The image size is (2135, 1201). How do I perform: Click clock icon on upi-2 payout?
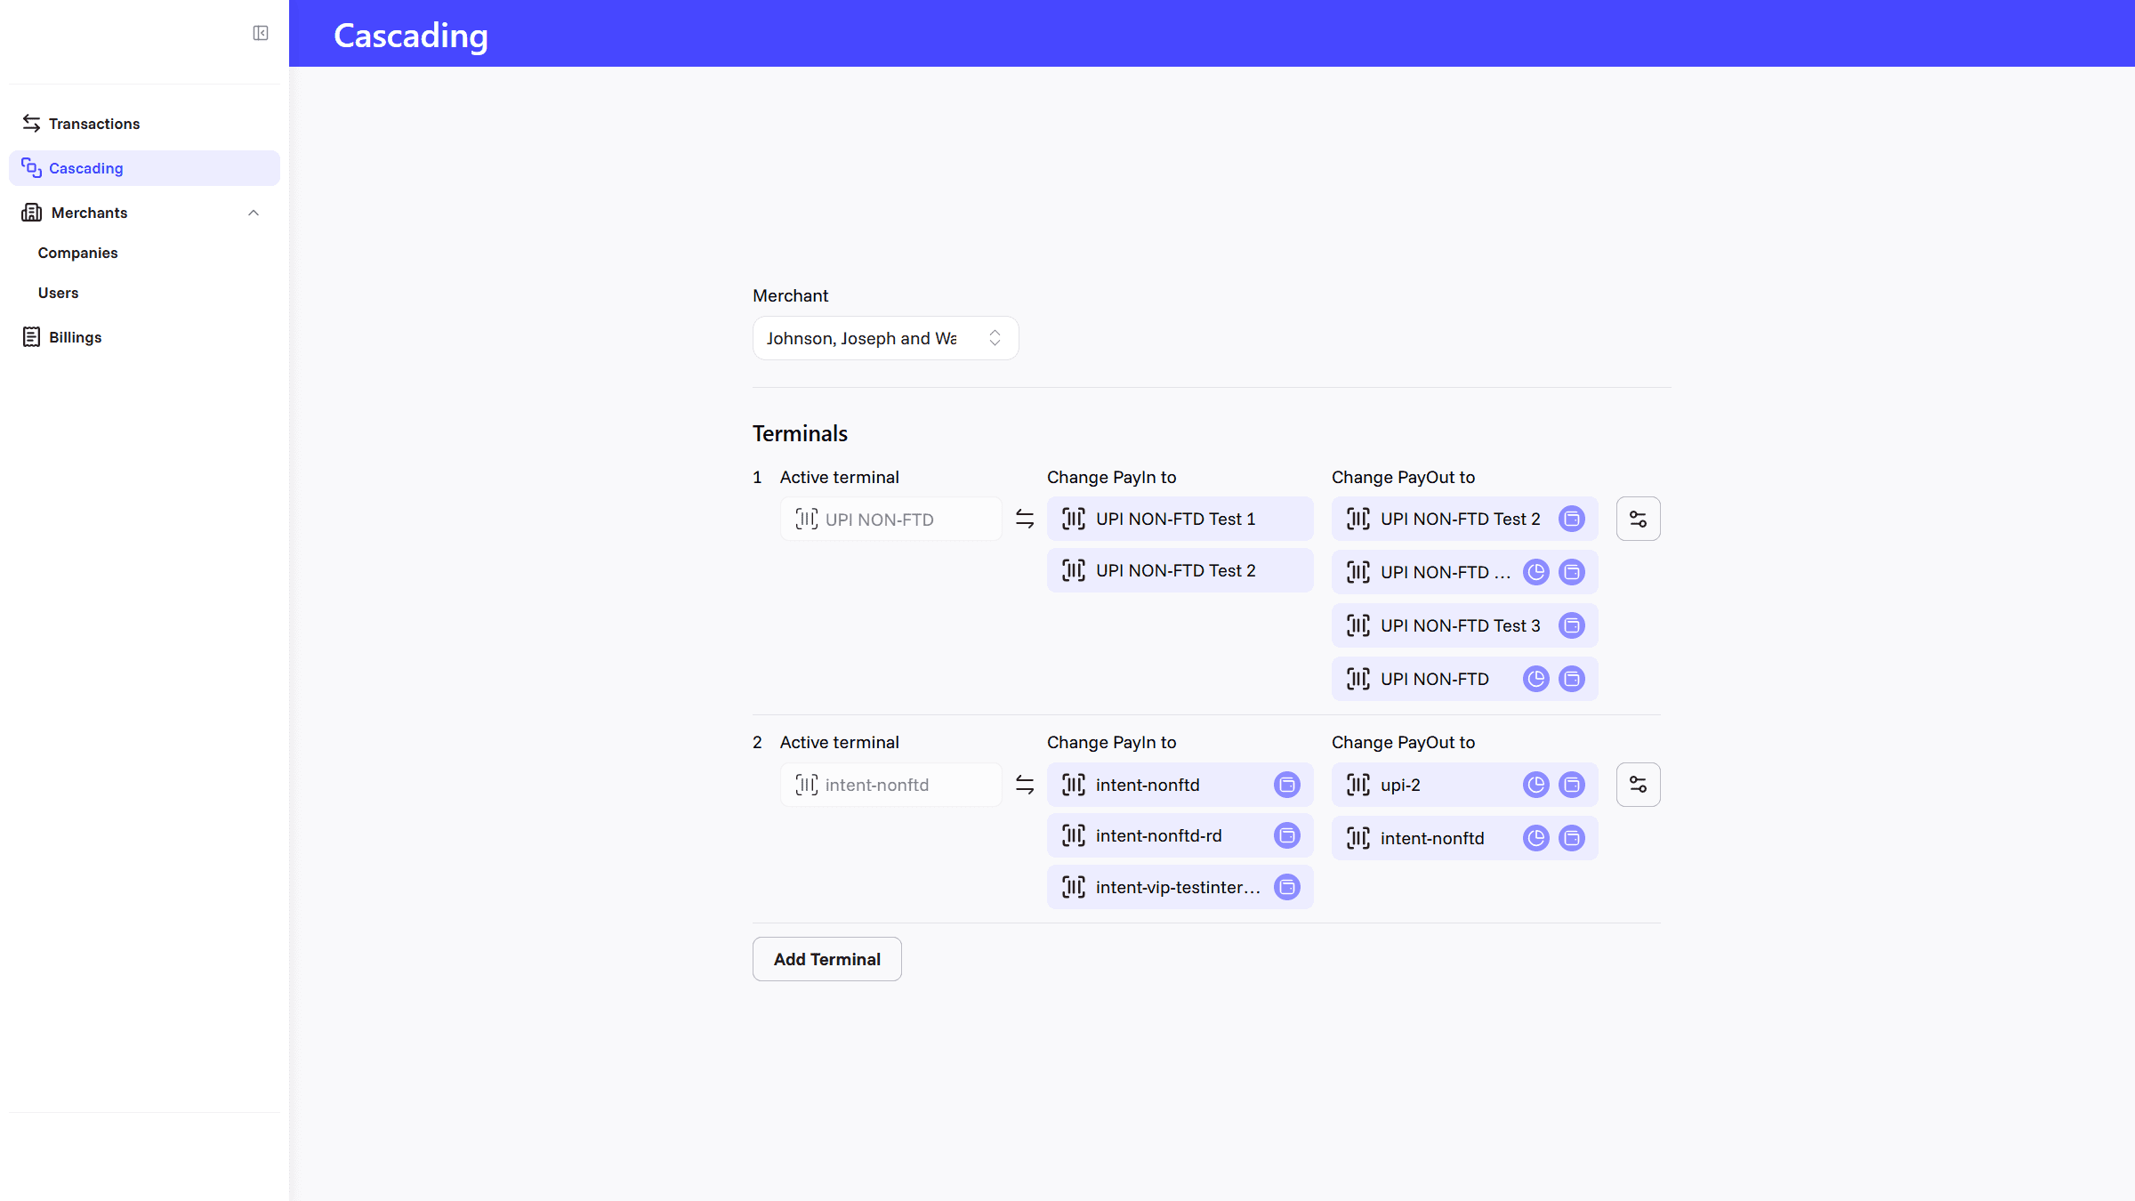[x=1536, y=785]
